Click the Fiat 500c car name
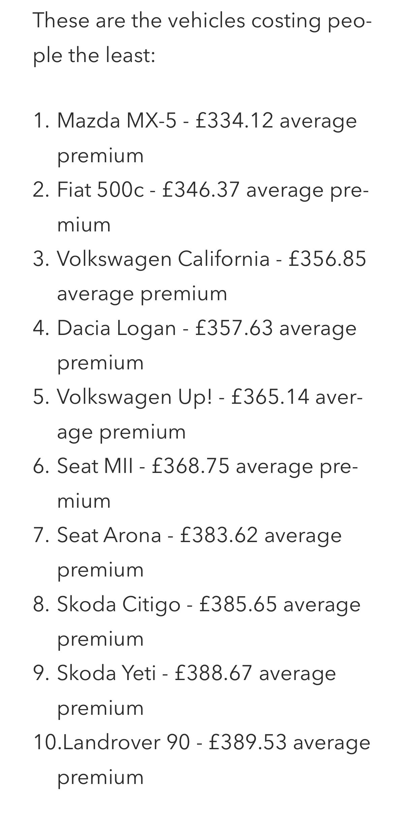The height and width of the screenshot is (816, 415). pos(100,189)
